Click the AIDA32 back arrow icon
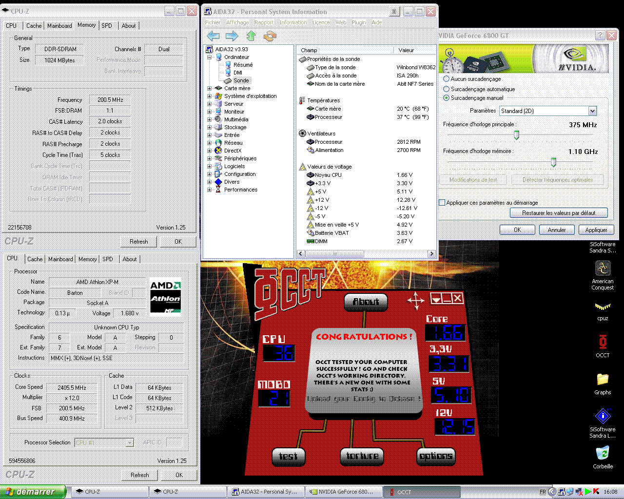The image size is (624, 499). [x=213, y=36]
